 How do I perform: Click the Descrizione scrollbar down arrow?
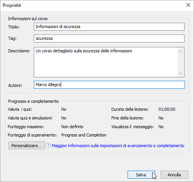point(181,74)
